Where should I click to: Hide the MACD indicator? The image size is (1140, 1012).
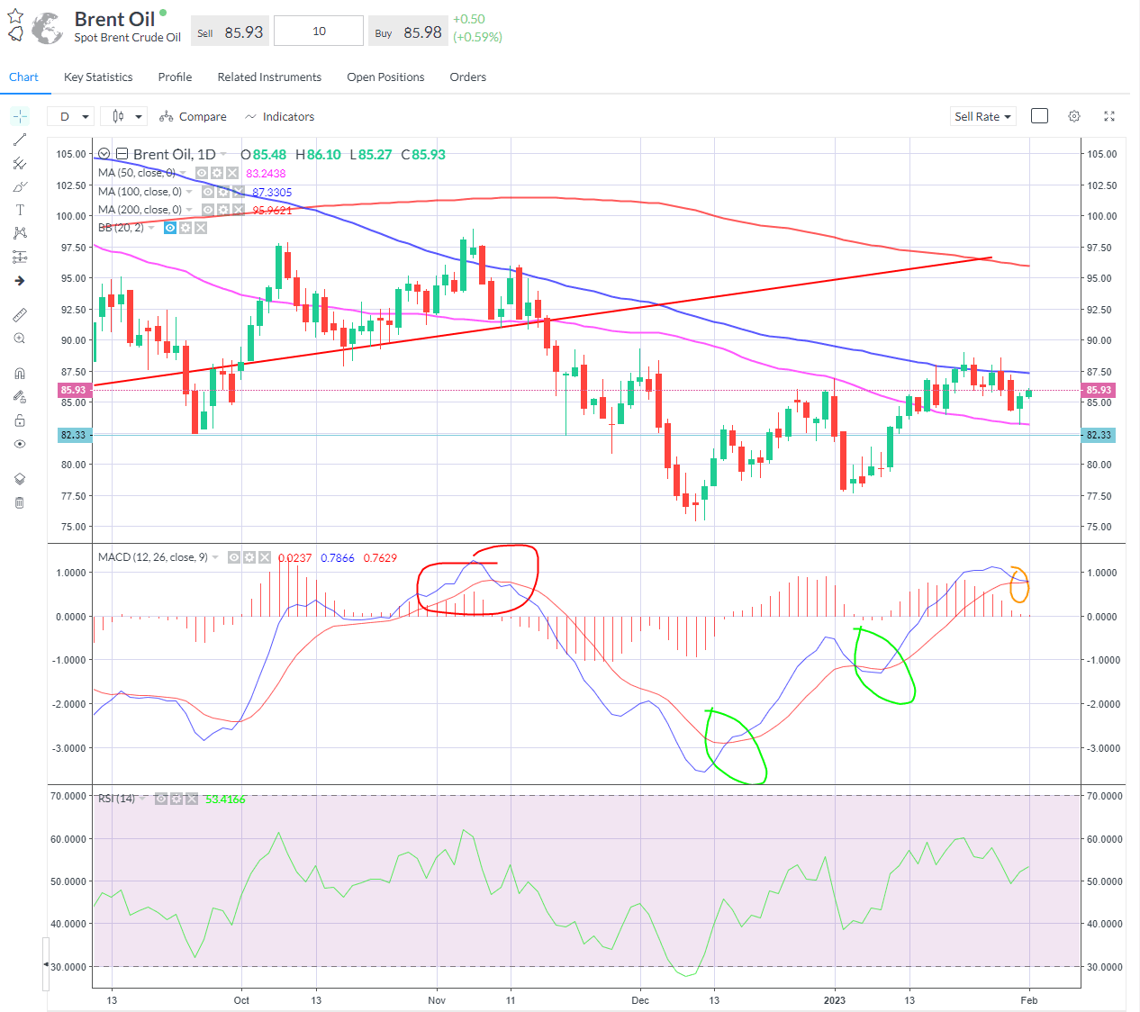coord(234,557)
